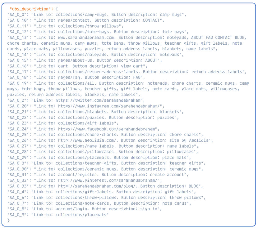Select the "SA_0_31" create account line
Viewport: 258px width, 228px height.
pos(98,175)
